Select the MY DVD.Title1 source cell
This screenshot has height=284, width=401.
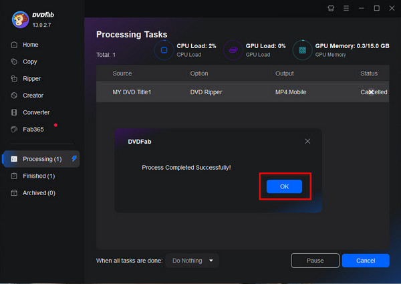click(132, 92)
